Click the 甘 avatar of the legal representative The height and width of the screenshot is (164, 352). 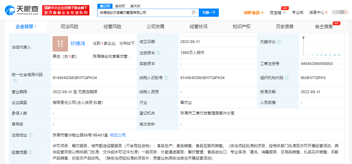point(60,44)
